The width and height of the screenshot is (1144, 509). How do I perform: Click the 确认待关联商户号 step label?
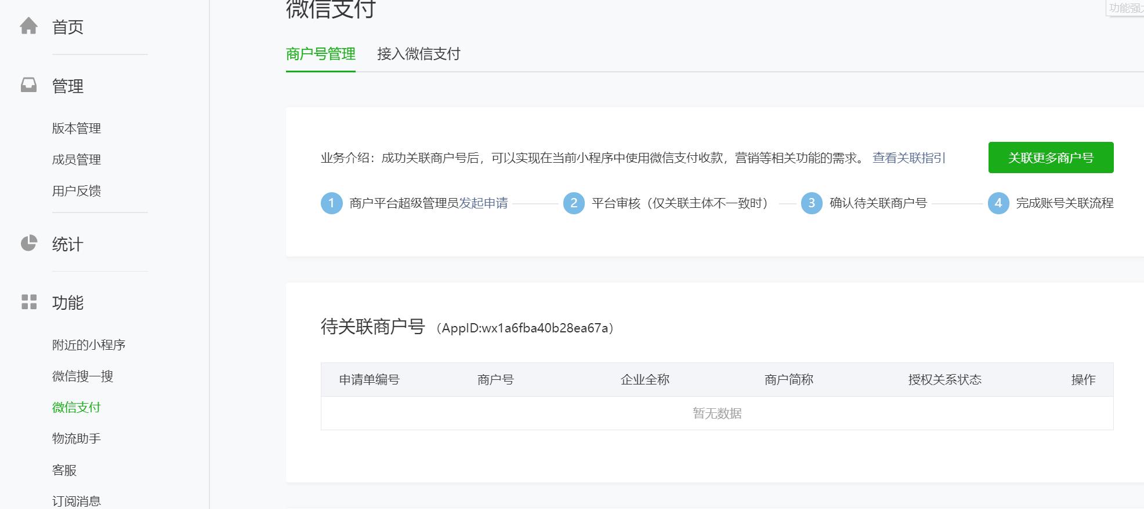[x=878, y=203]
